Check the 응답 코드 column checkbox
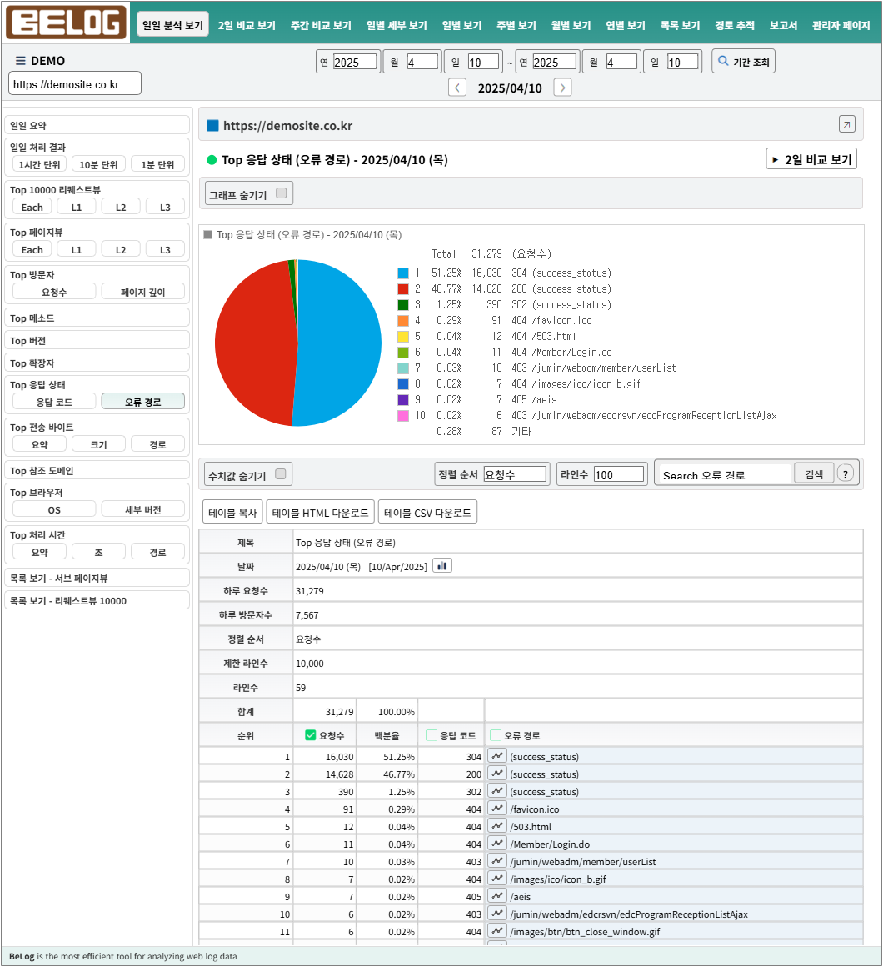 [432, 735]
